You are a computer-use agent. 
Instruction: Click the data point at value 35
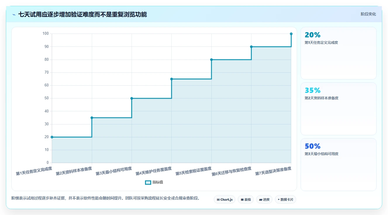pyautogui.click(x=92, y=118)
